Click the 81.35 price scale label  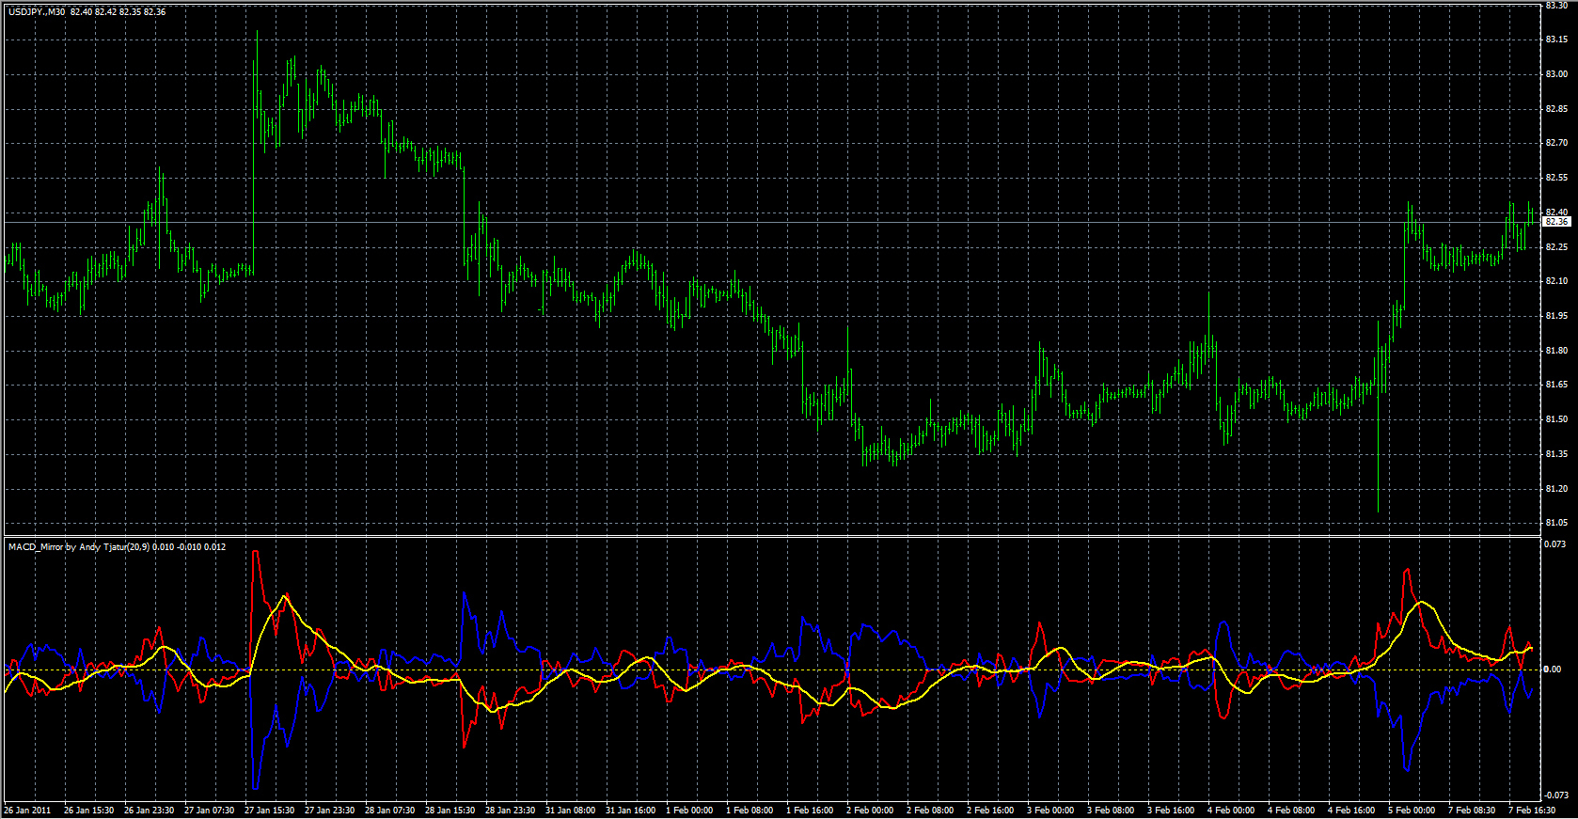tap(1556, 454)
